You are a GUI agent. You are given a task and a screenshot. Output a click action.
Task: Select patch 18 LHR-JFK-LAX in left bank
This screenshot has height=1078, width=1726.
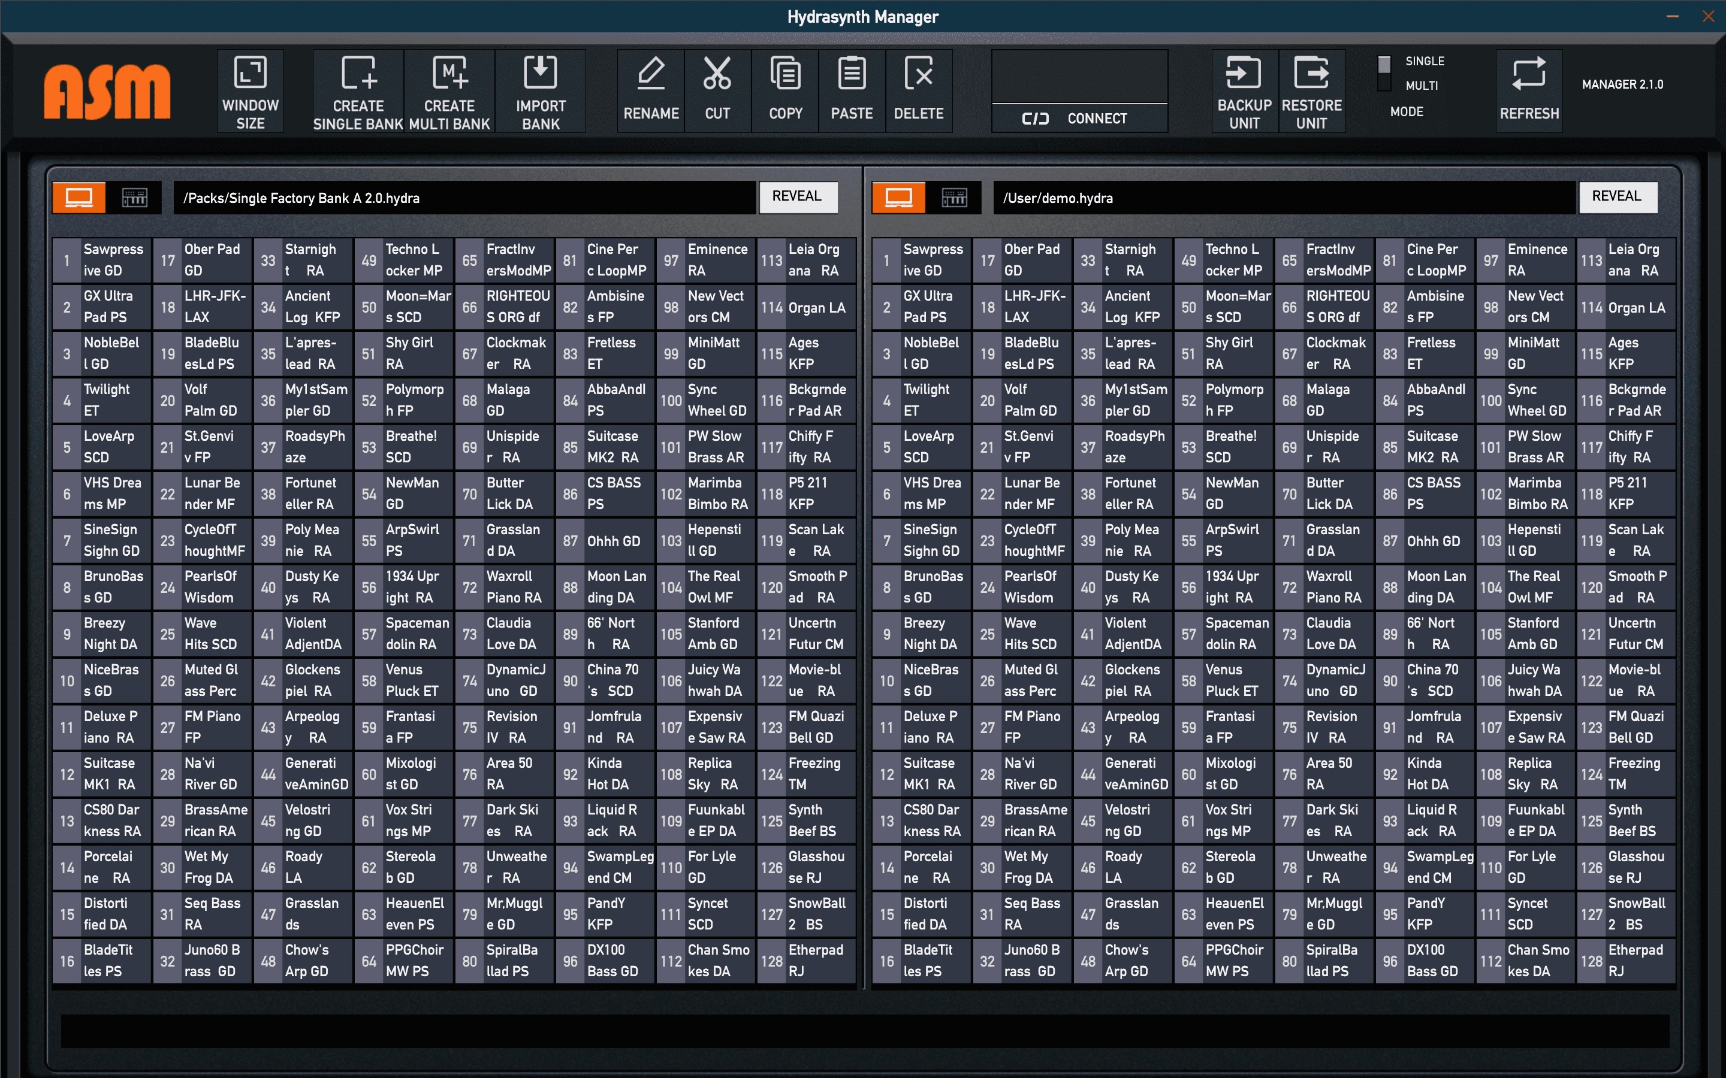[203, 307]
